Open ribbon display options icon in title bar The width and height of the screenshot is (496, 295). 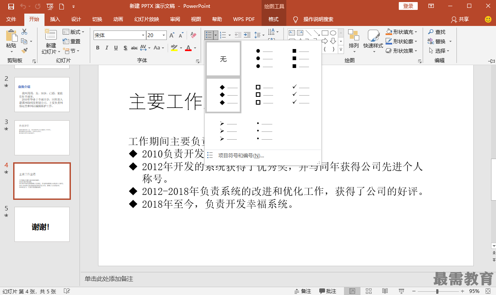click(x=431, y=6)
